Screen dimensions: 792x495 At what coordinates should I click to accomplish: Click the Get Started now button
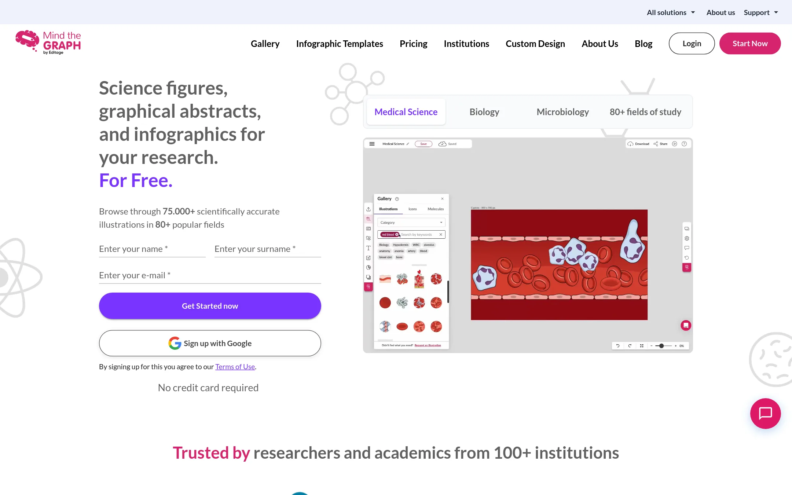click(x=210, y=306)
